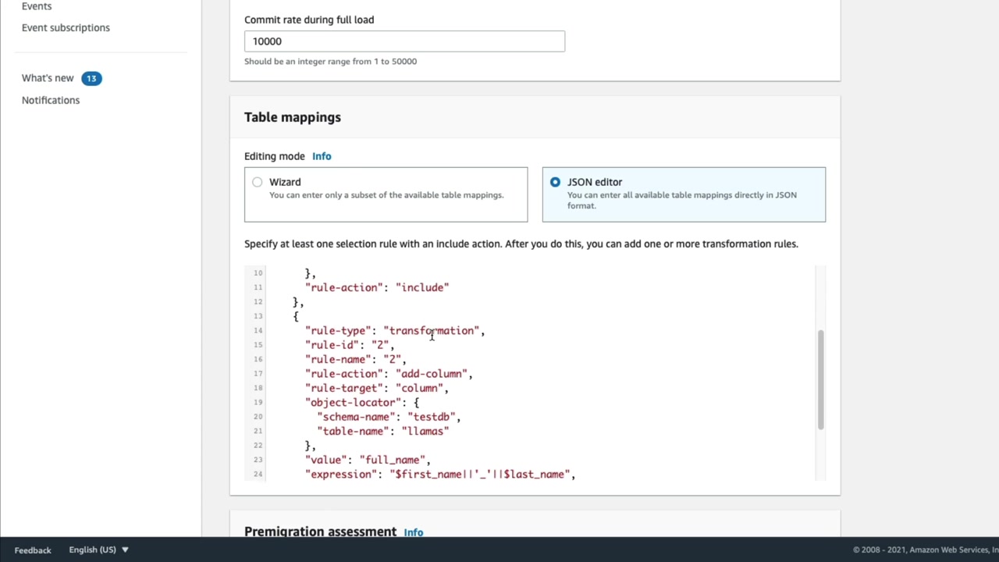Open the English (US) language dropdown
This screenshot has height=562, width=999.
(x=98, y=550)
